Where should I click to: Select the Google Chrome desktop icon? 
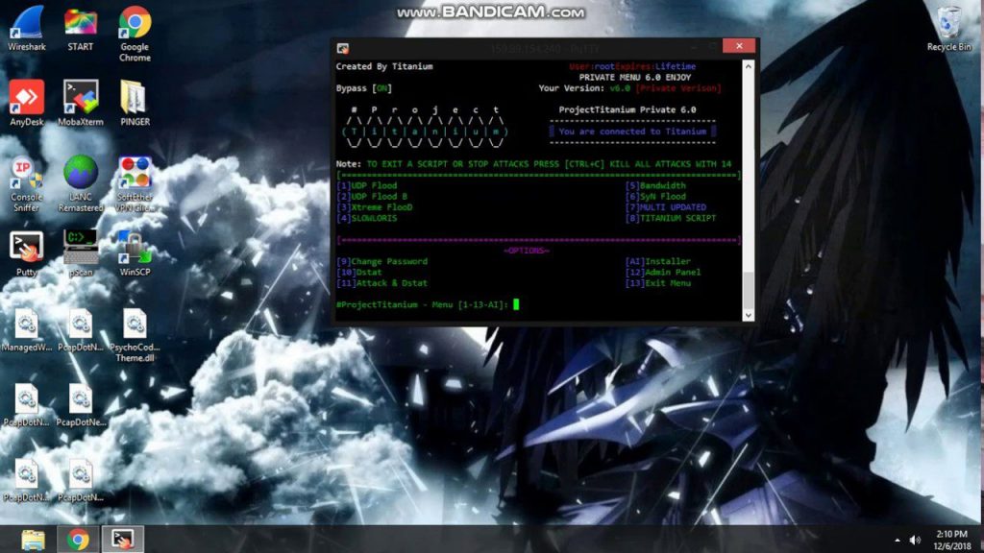[135, 23]
